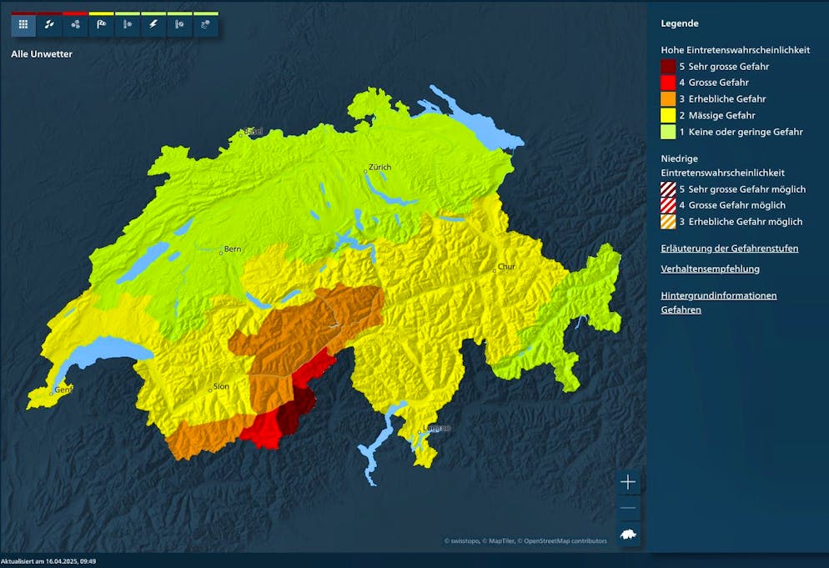Open the Erläuterung der Gefahrenstufen link

point(729,248)
